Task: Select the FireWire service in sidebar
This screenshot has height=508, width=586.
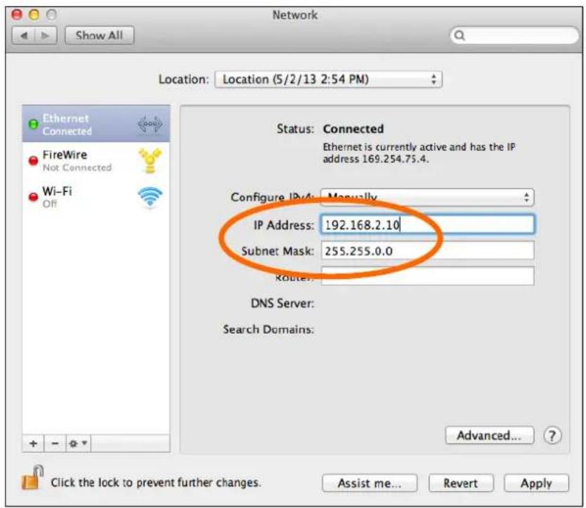Action: [96, 161]
